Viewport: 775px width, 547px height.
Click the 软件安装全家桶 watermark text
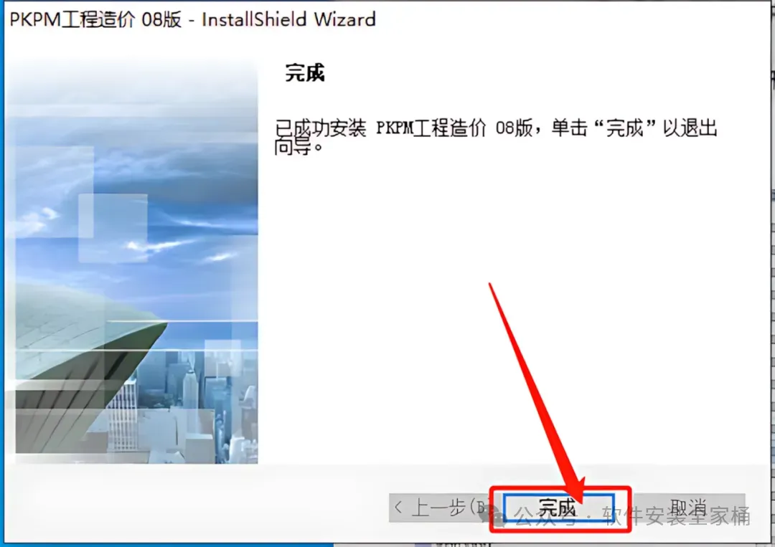click(676, 516)
